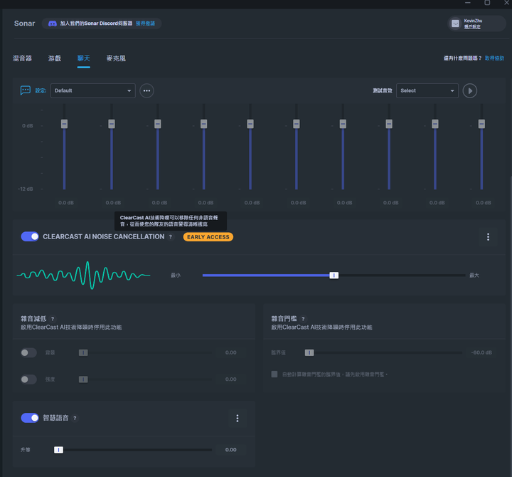Click the help icon beside 雜音門檻

(x=303, y=319)
